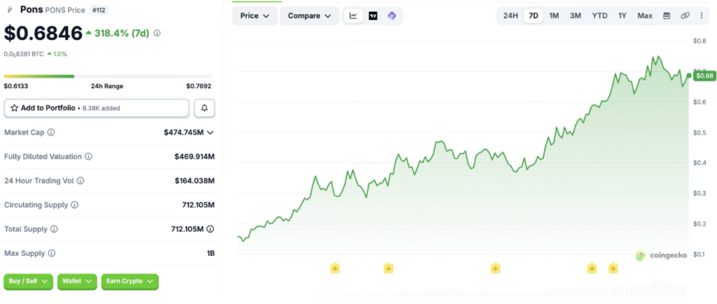Open the Earn Crypto dropdown

click(x=130, y=282)
